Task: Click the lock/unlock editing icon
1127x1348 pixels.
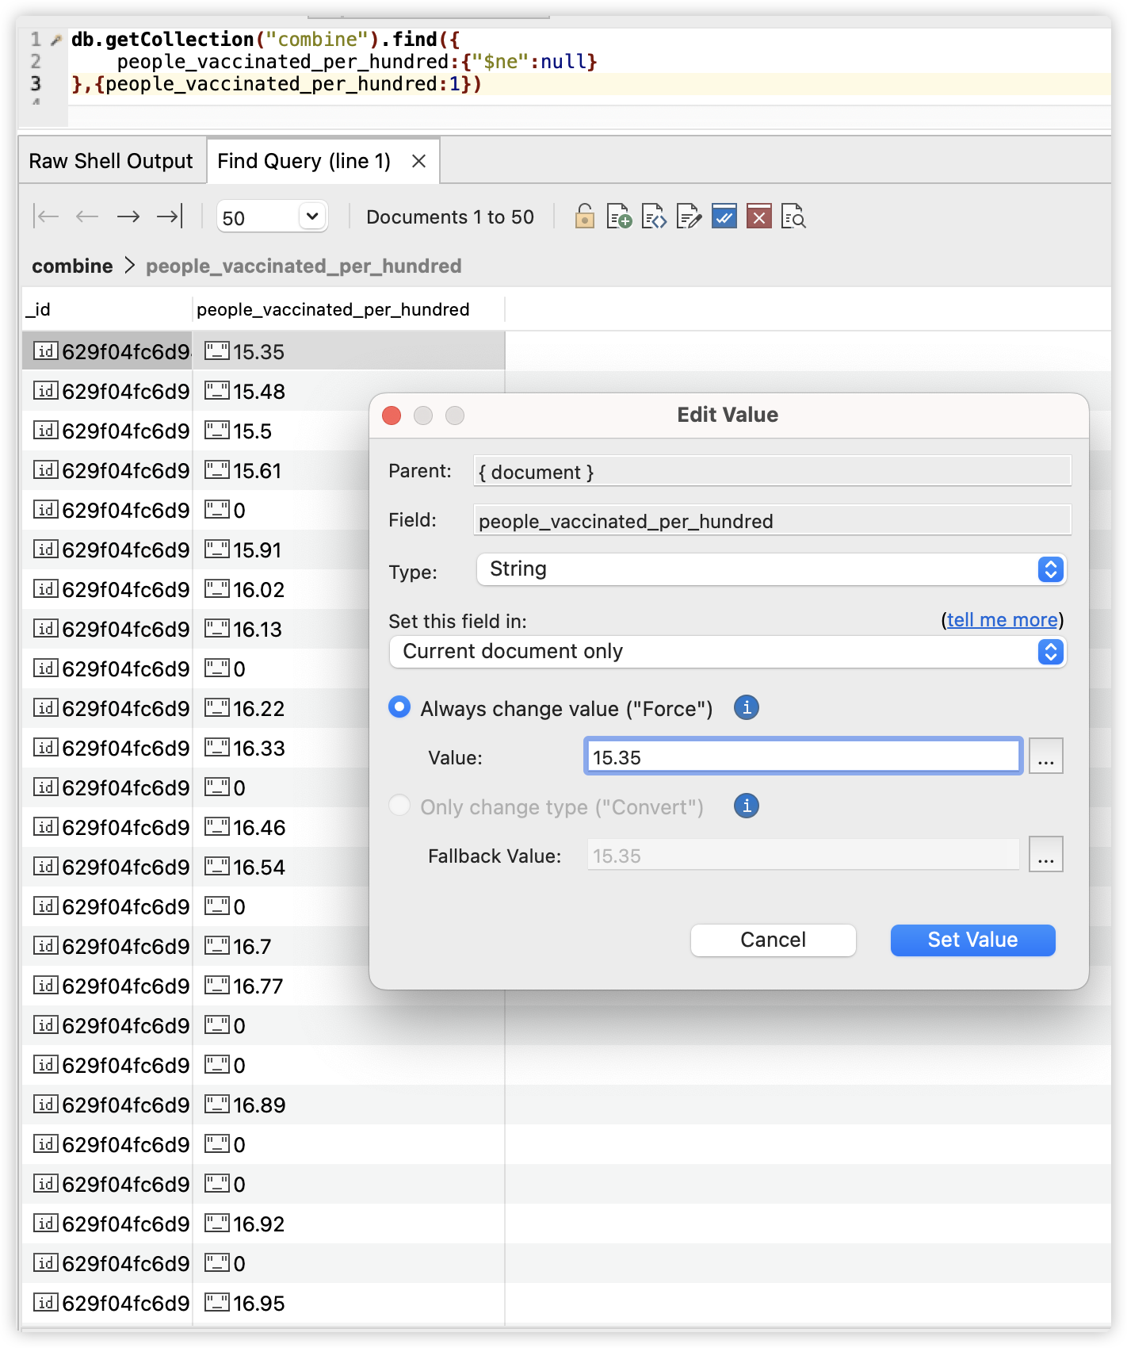Action: point(584,216)
